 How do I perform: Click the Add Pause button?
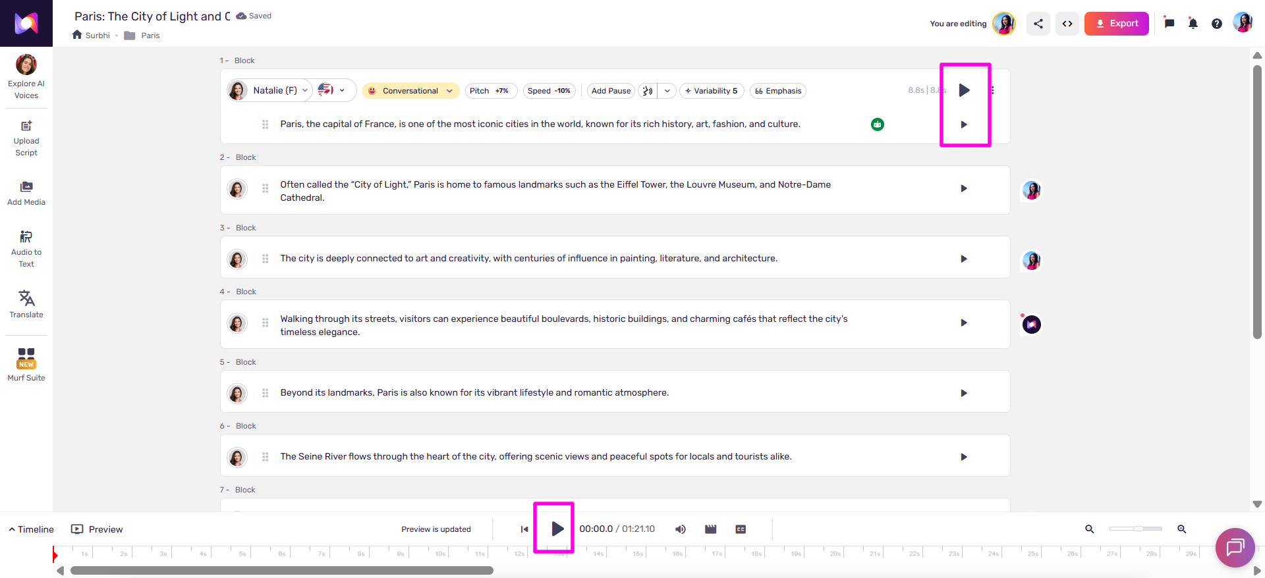(611, 91)
